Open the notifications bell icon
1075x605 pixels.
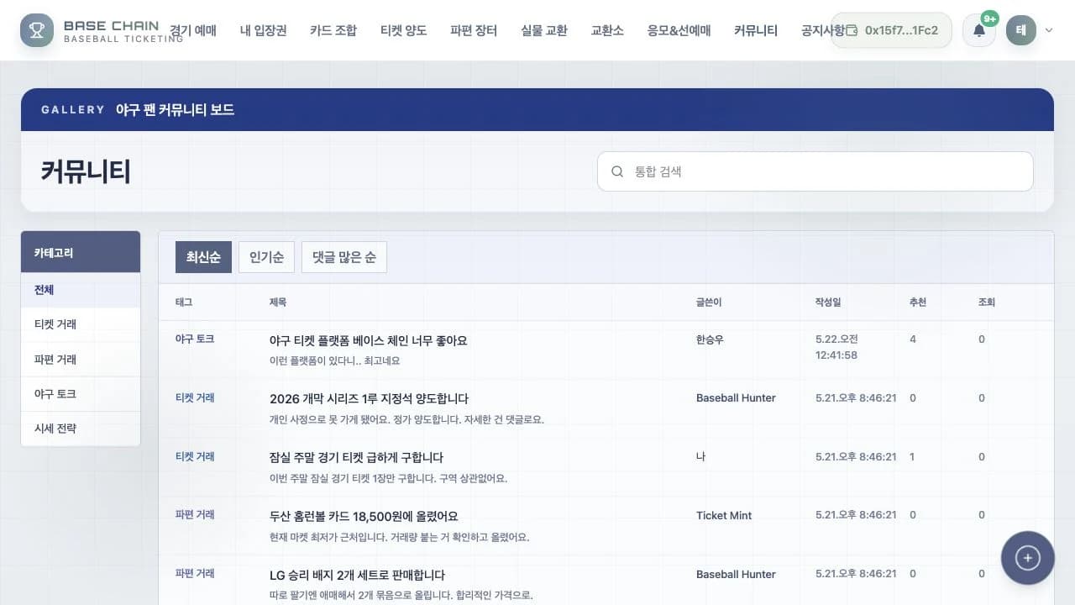coord(979,30)
